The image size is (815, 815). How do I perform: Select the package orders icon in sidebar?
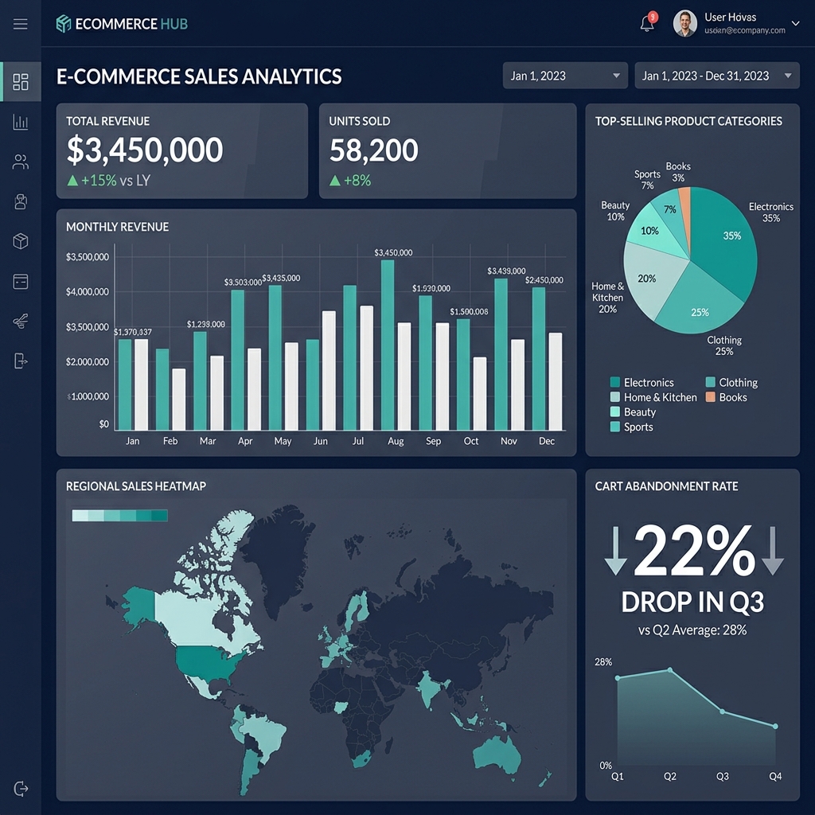(x=20, y=241)
